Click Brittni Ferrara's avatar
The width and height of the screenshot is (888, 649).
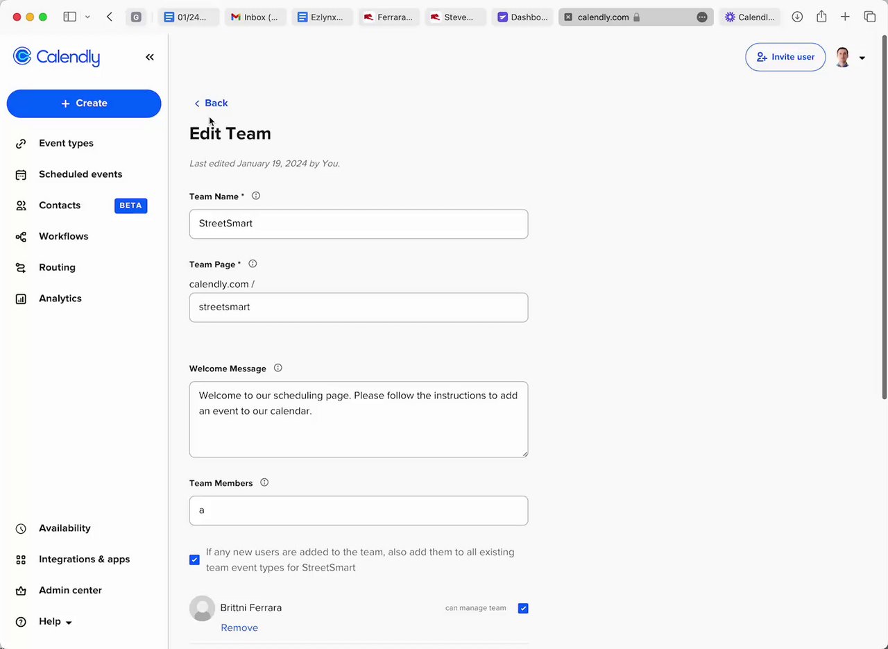tap(202, 608)
